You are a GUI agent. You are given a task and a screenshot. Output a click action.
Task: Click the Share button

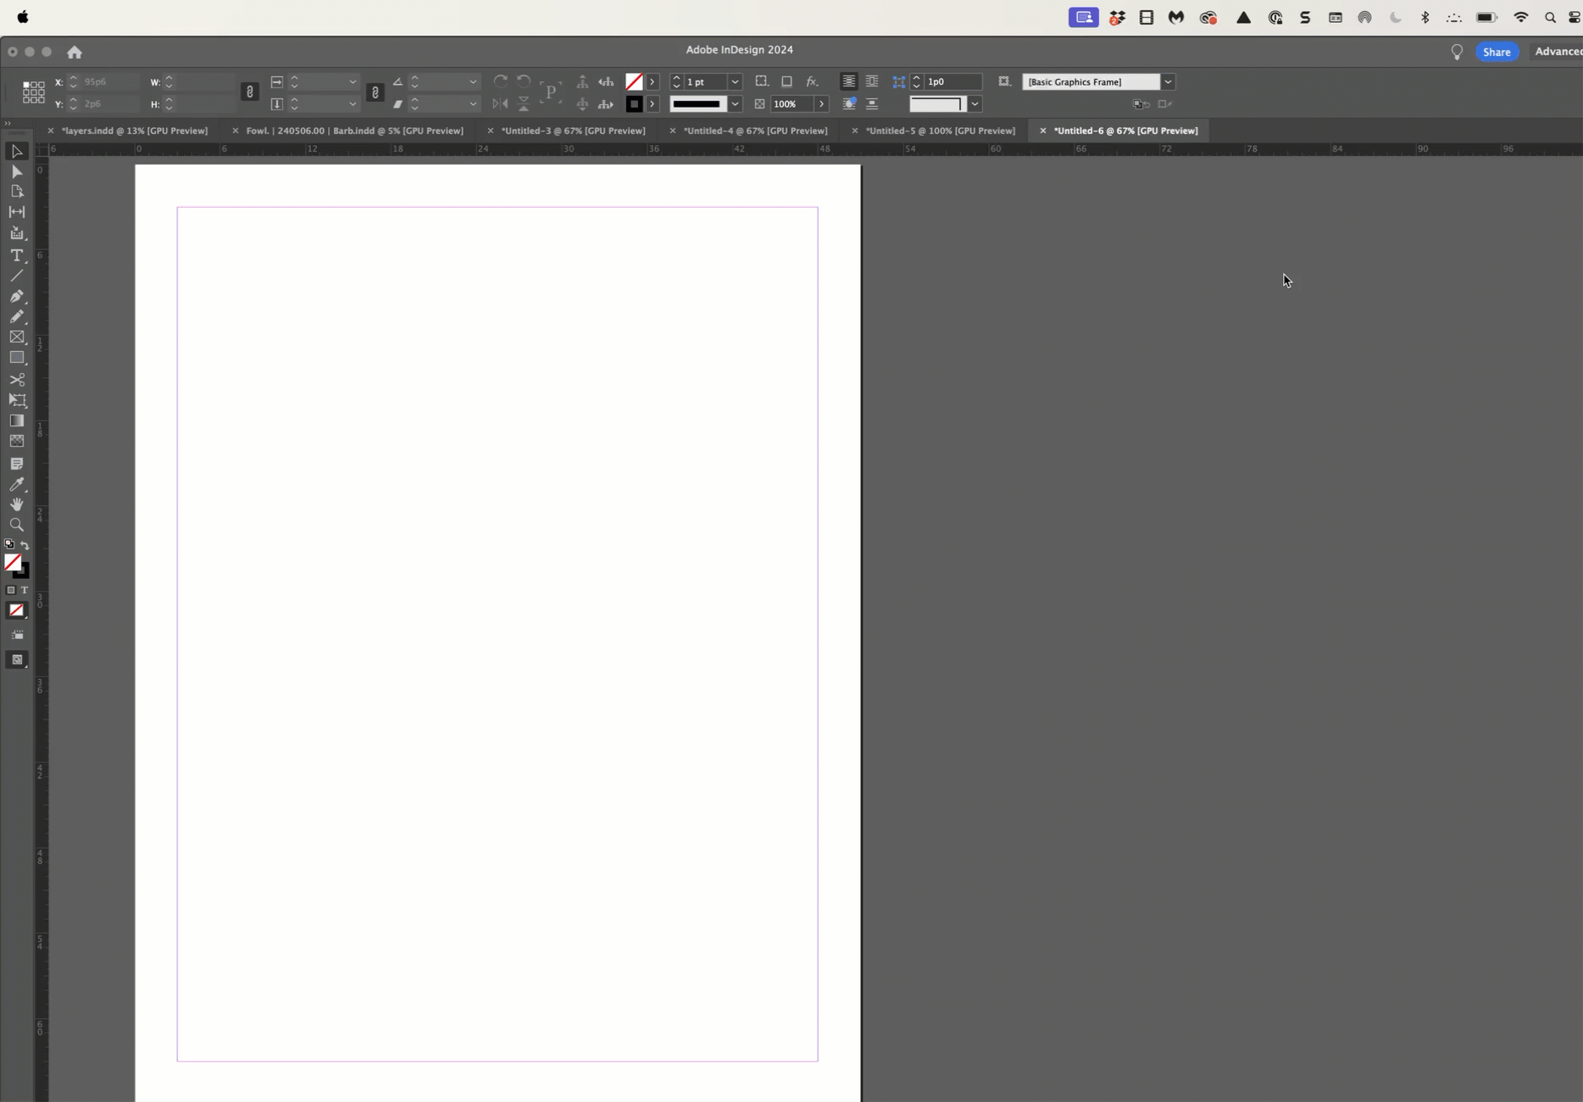(1497, 52)
